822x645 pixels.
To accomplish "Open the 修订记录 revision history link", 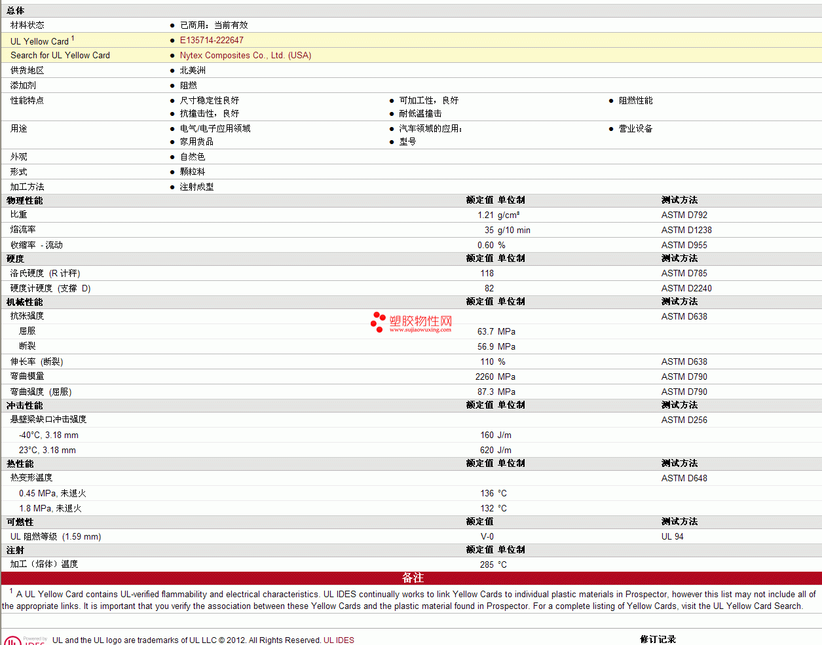I will pyautogui.click(x=658, y=639).
